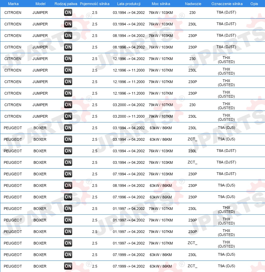Viewport: 265px width, 272px height.
Task: Click ON icon for Peugeot Boxer 03.1994 63kW ZCT_
Action: pyautogui.click(x=68, y=139)
